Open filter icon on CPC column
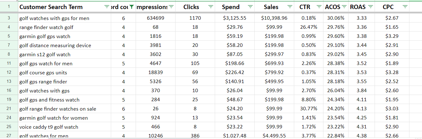 pyautogui.click(x=405, y=7)
